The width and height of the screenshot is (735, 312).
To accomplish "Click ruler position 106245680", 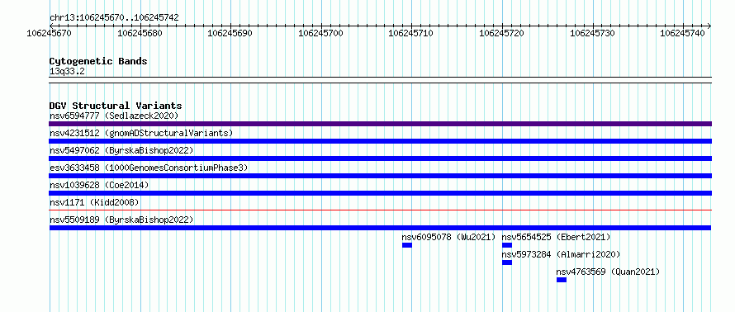I will (140, 33).
